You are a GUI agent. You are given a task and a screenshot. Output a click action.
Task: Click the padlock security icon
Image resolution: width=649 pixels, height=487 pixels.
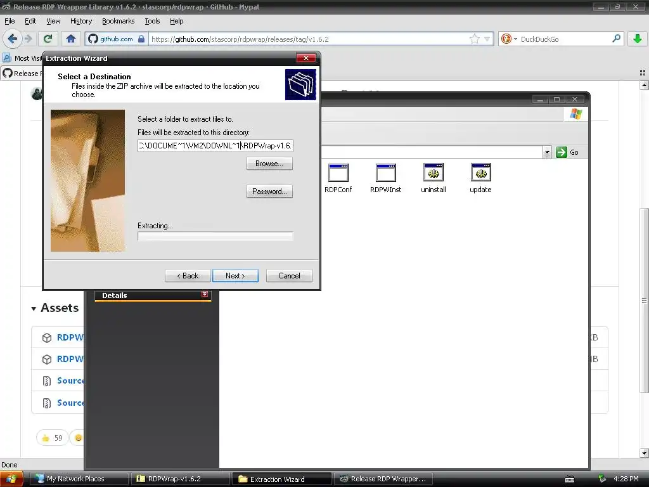point(141,39)
